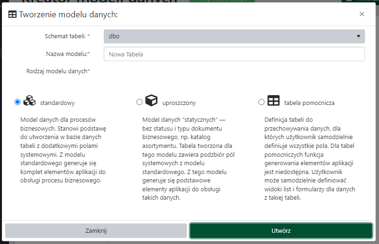Click the 'Rodzaj modelu danych' label

57,71
